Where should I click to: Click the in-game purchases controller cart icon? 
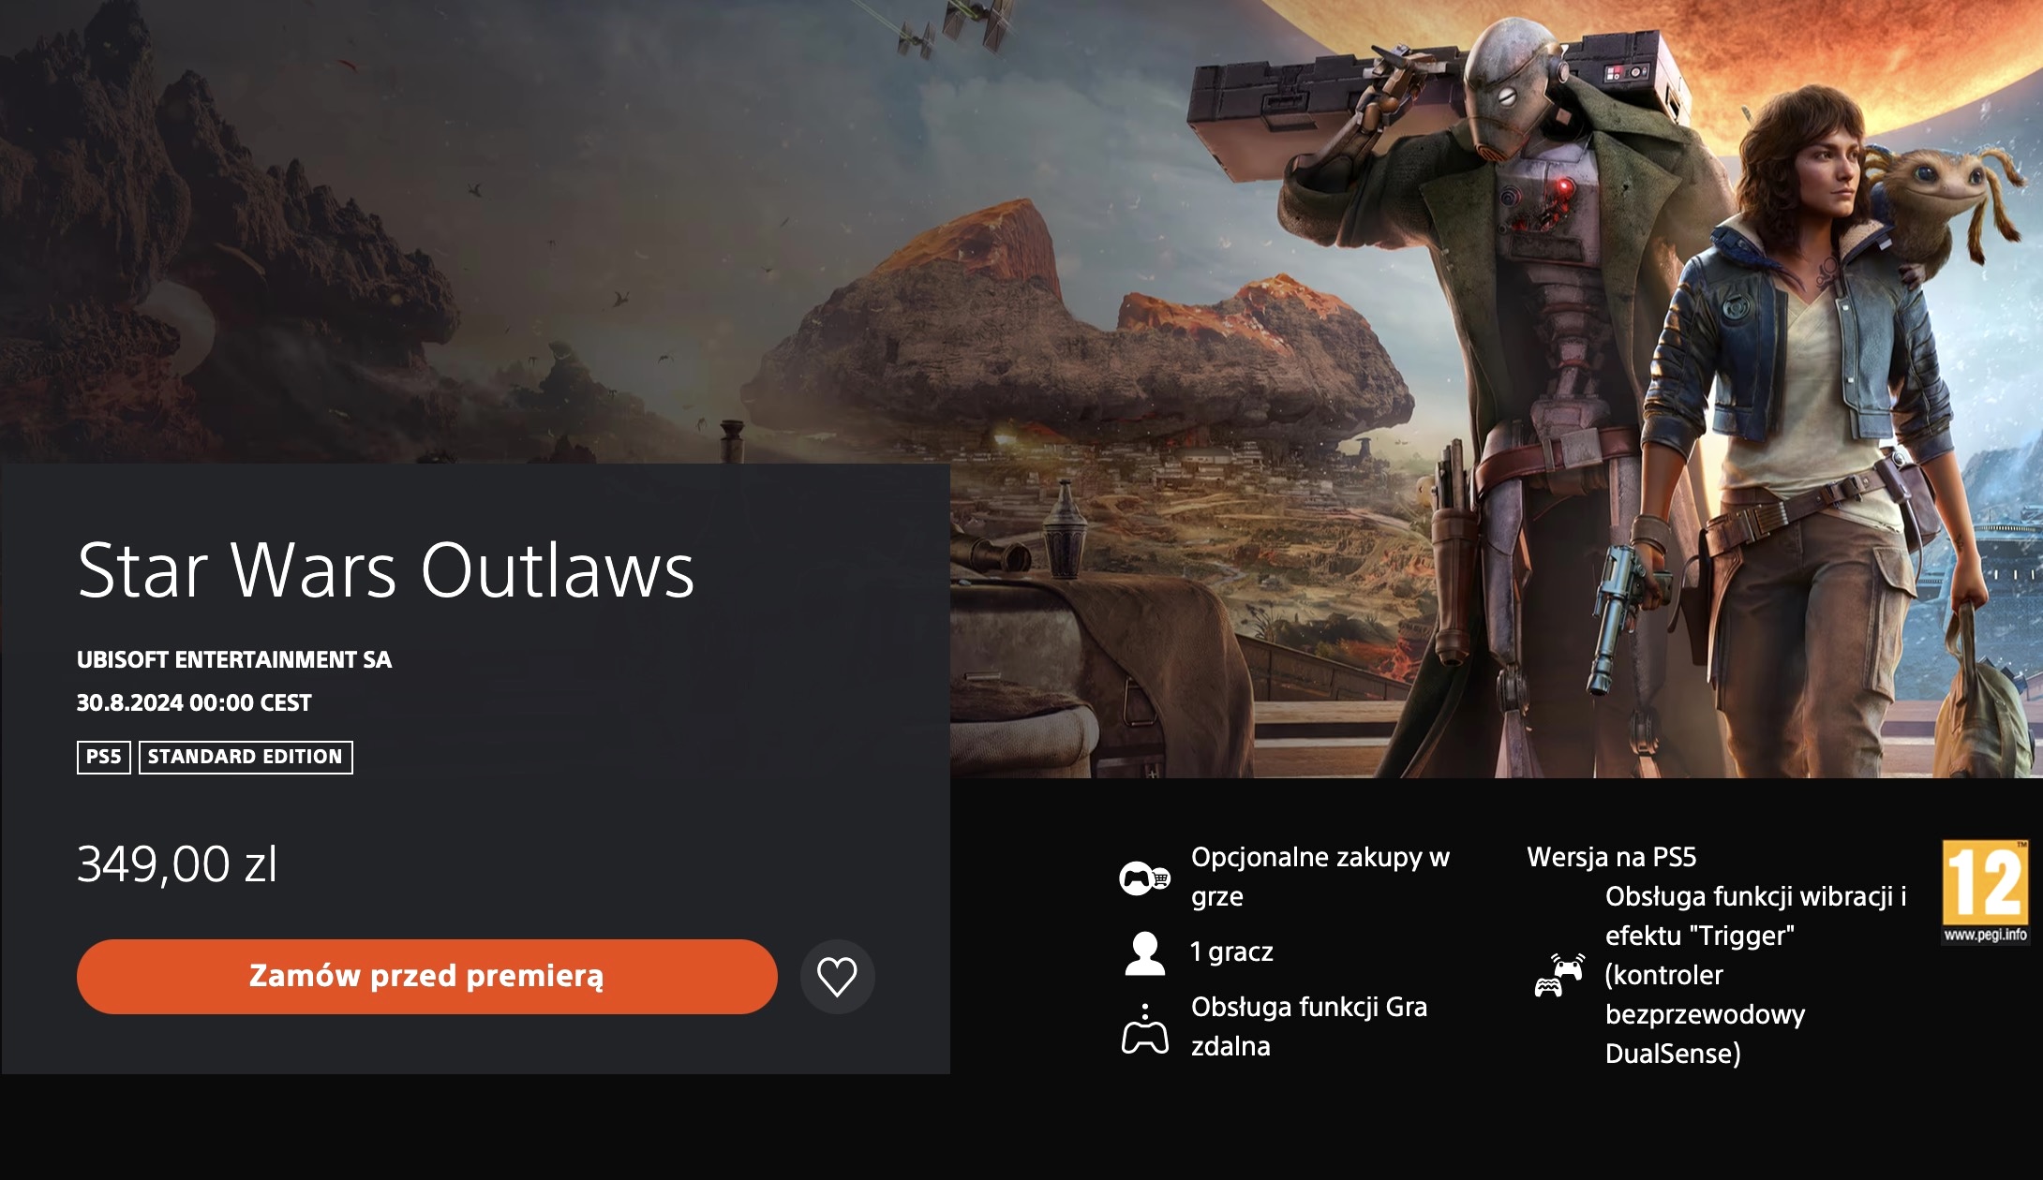click(x=1144, y=878)
